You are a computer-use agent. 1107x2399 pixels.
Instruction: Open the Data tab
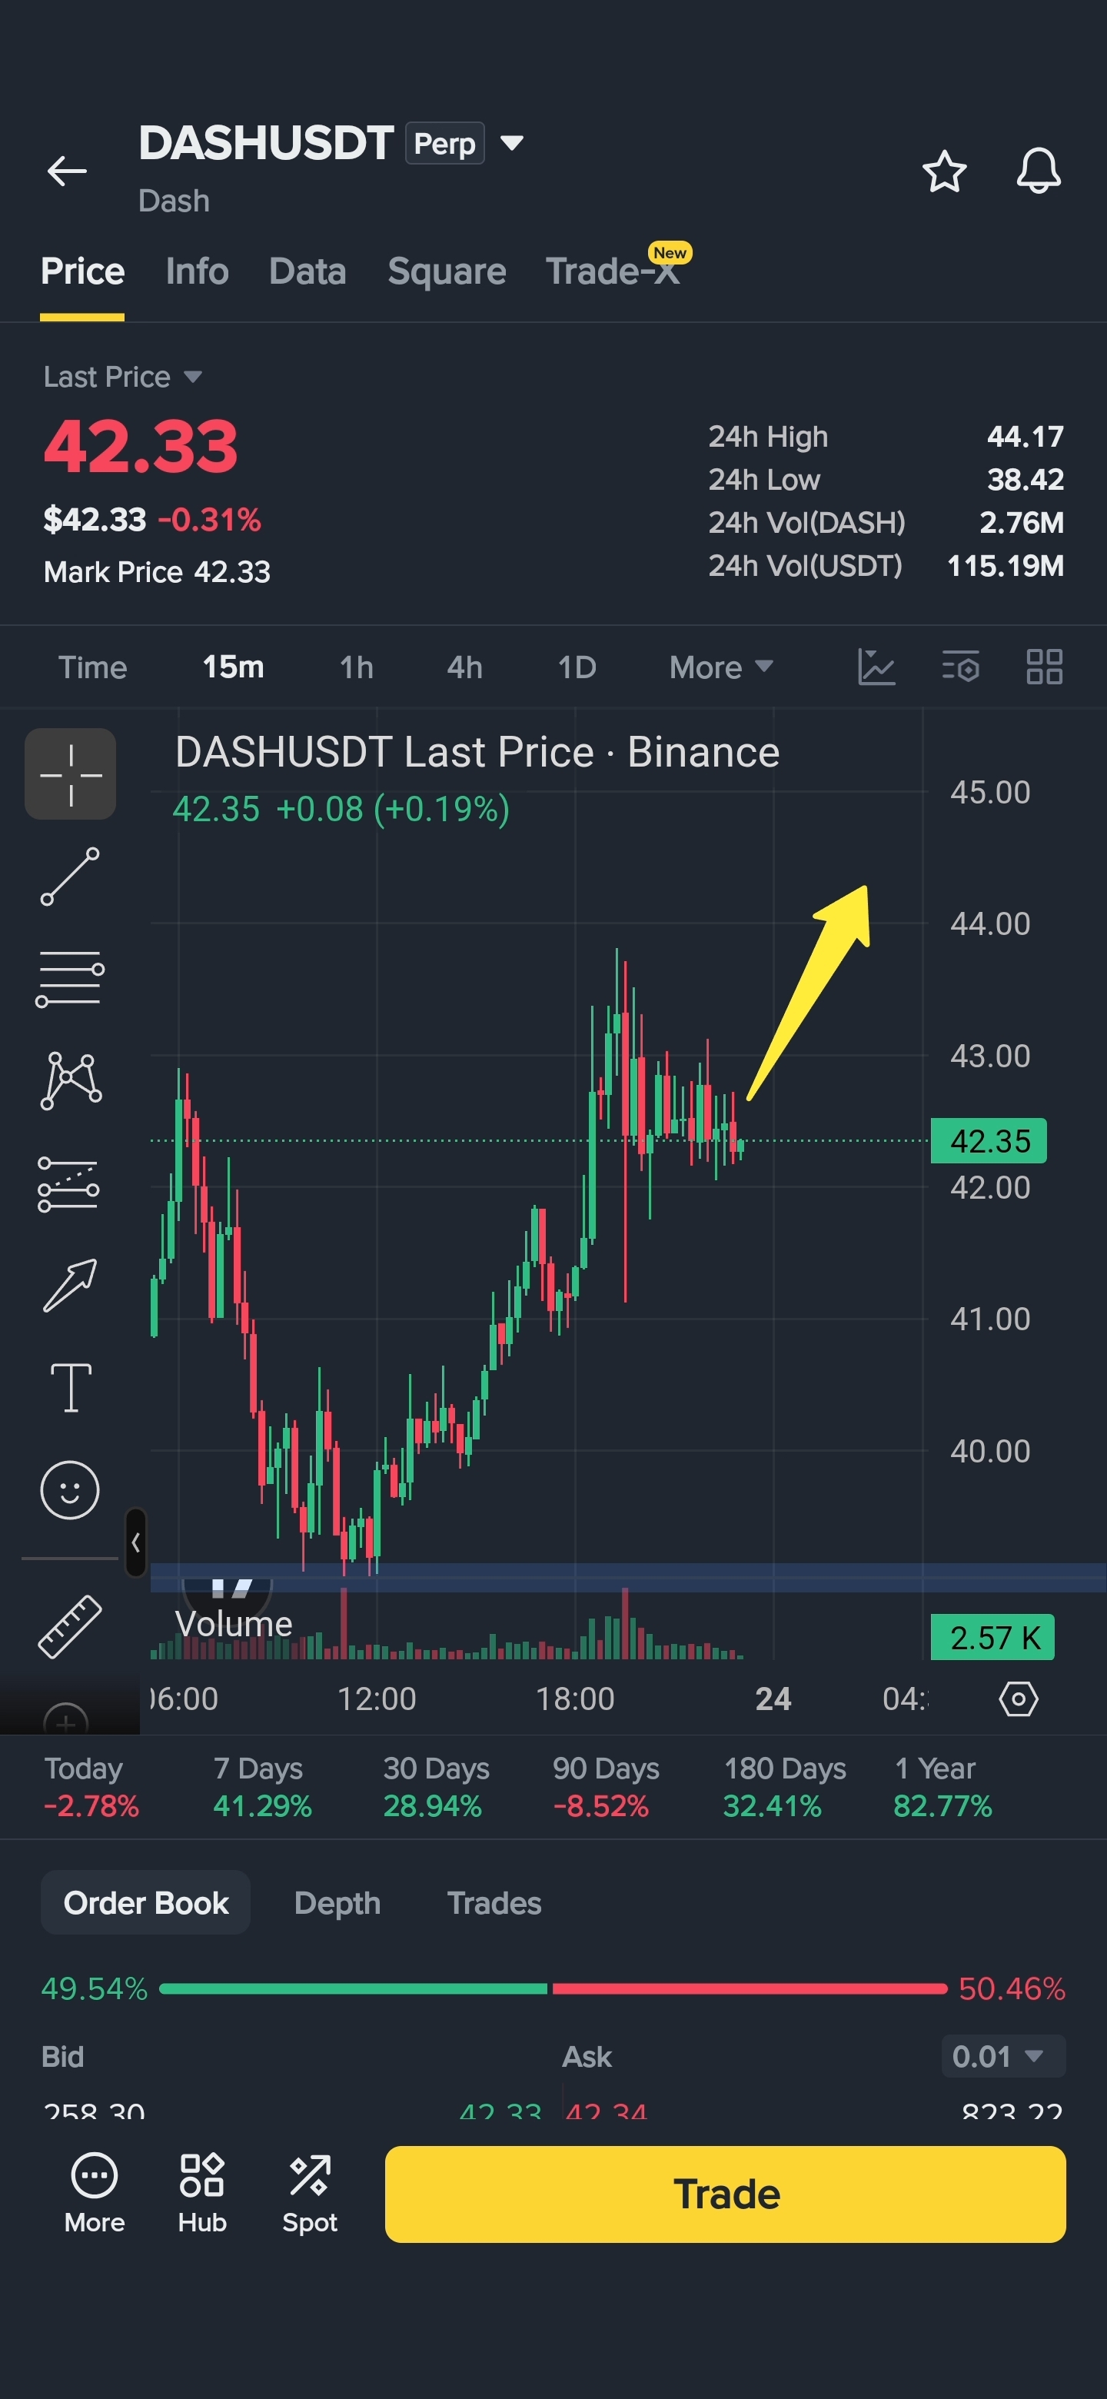tap(307, 271)
